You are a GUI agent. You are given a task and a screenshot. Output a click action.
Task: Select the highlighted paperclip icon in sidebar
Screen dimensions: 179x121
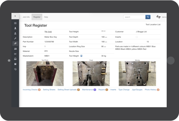click(x=15, y=43)
